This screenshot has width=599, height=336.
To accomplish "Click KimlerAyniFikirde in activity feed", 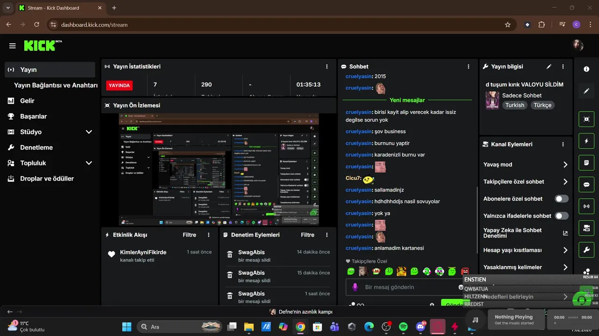I will pos(143,252).
